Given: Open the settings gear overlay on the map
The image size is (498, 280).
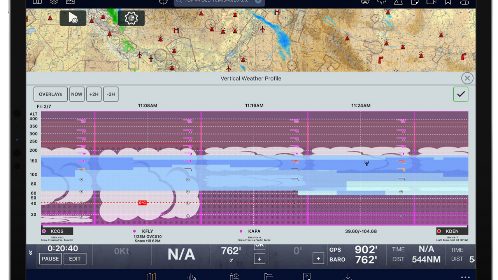Looking at the screenshot, I should click(131, 18).
